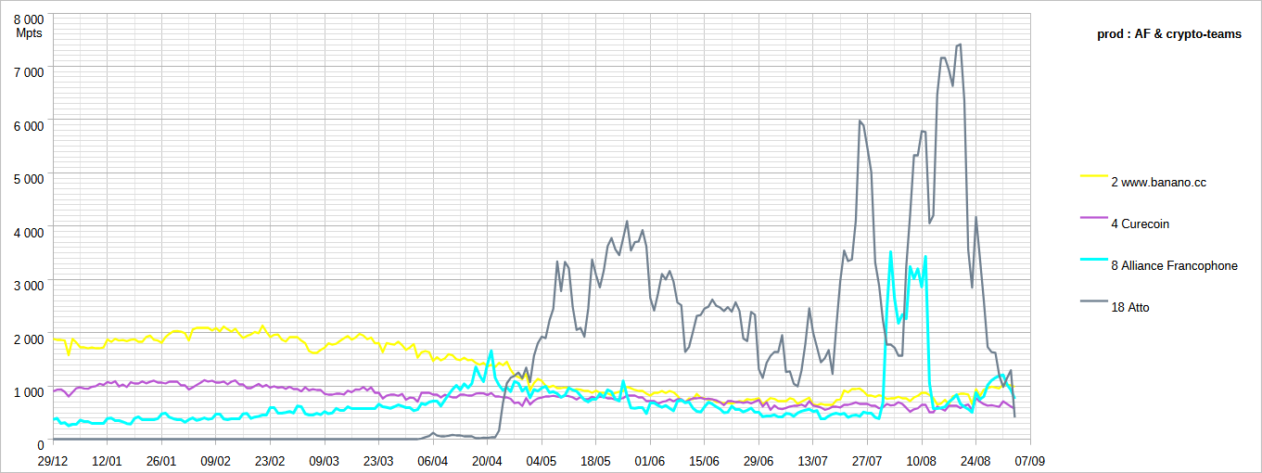Viewport: 1262px width, 473px height.
Task: Click the 07/09 date on the x-axis
Action: tap(1030, 460)
